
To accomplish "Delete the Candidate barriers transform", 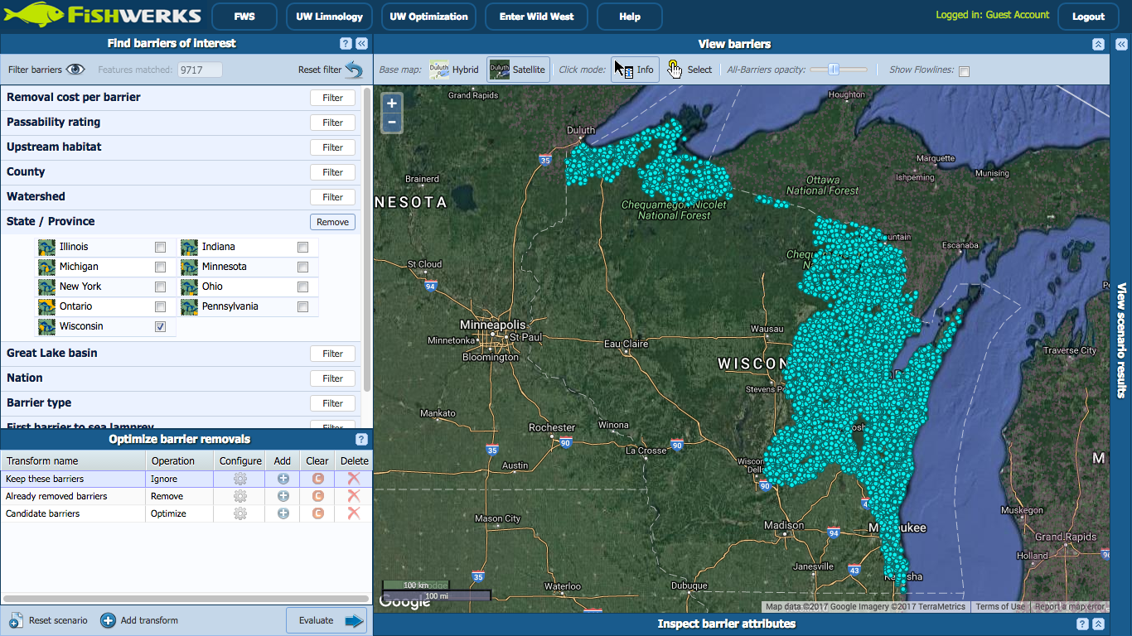I will click(x=354, y=513).
